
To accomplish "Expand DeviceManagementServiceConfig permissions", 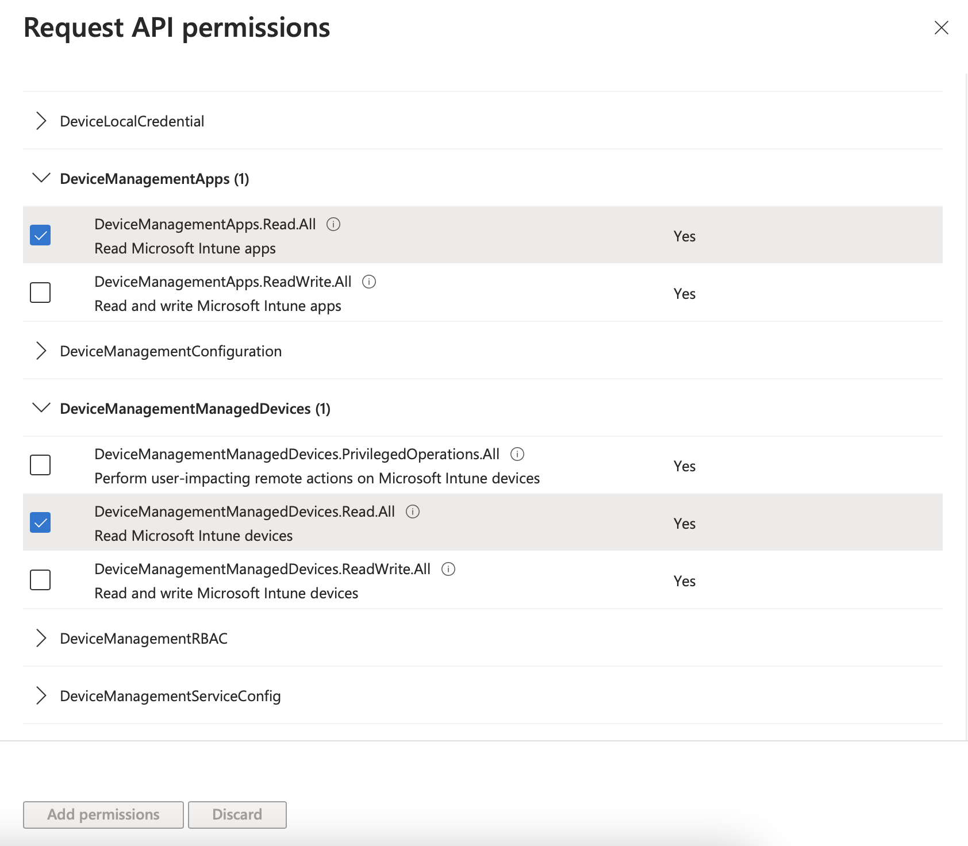I will pos(41,695).
